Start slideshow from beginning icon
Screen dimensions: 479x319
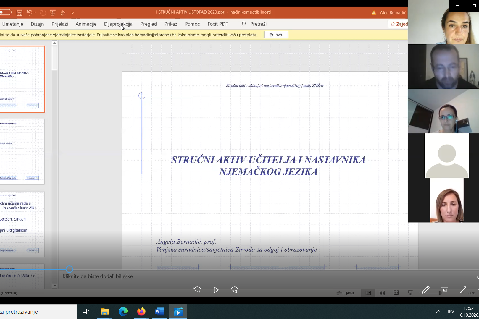coord(53,12)
